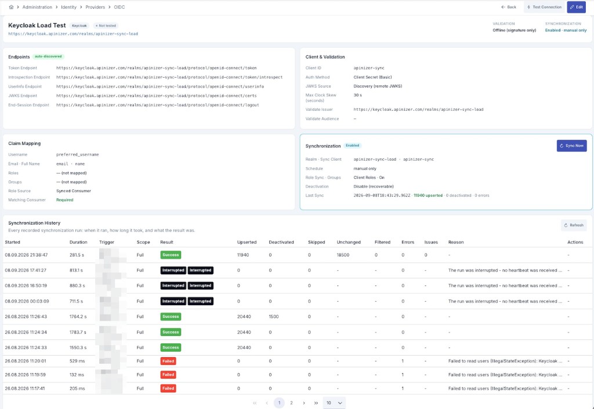The width and height of the screenshot is (594, 409).
Task: Jump to last history page
Action: [316, 403]
